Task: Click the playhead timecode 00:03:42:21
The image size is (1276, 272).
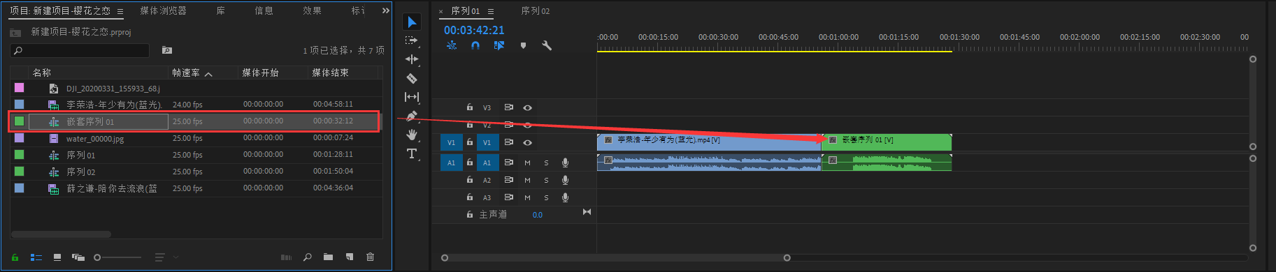Action: tap(474, 30)
